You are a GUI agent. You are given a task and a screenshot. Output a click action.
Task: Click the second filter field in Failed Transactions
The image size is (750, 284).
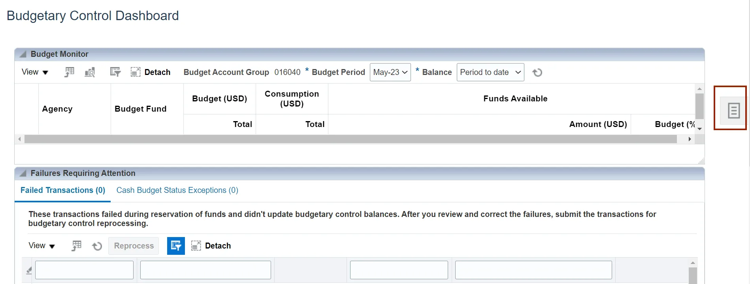click(x=205, y=270)
